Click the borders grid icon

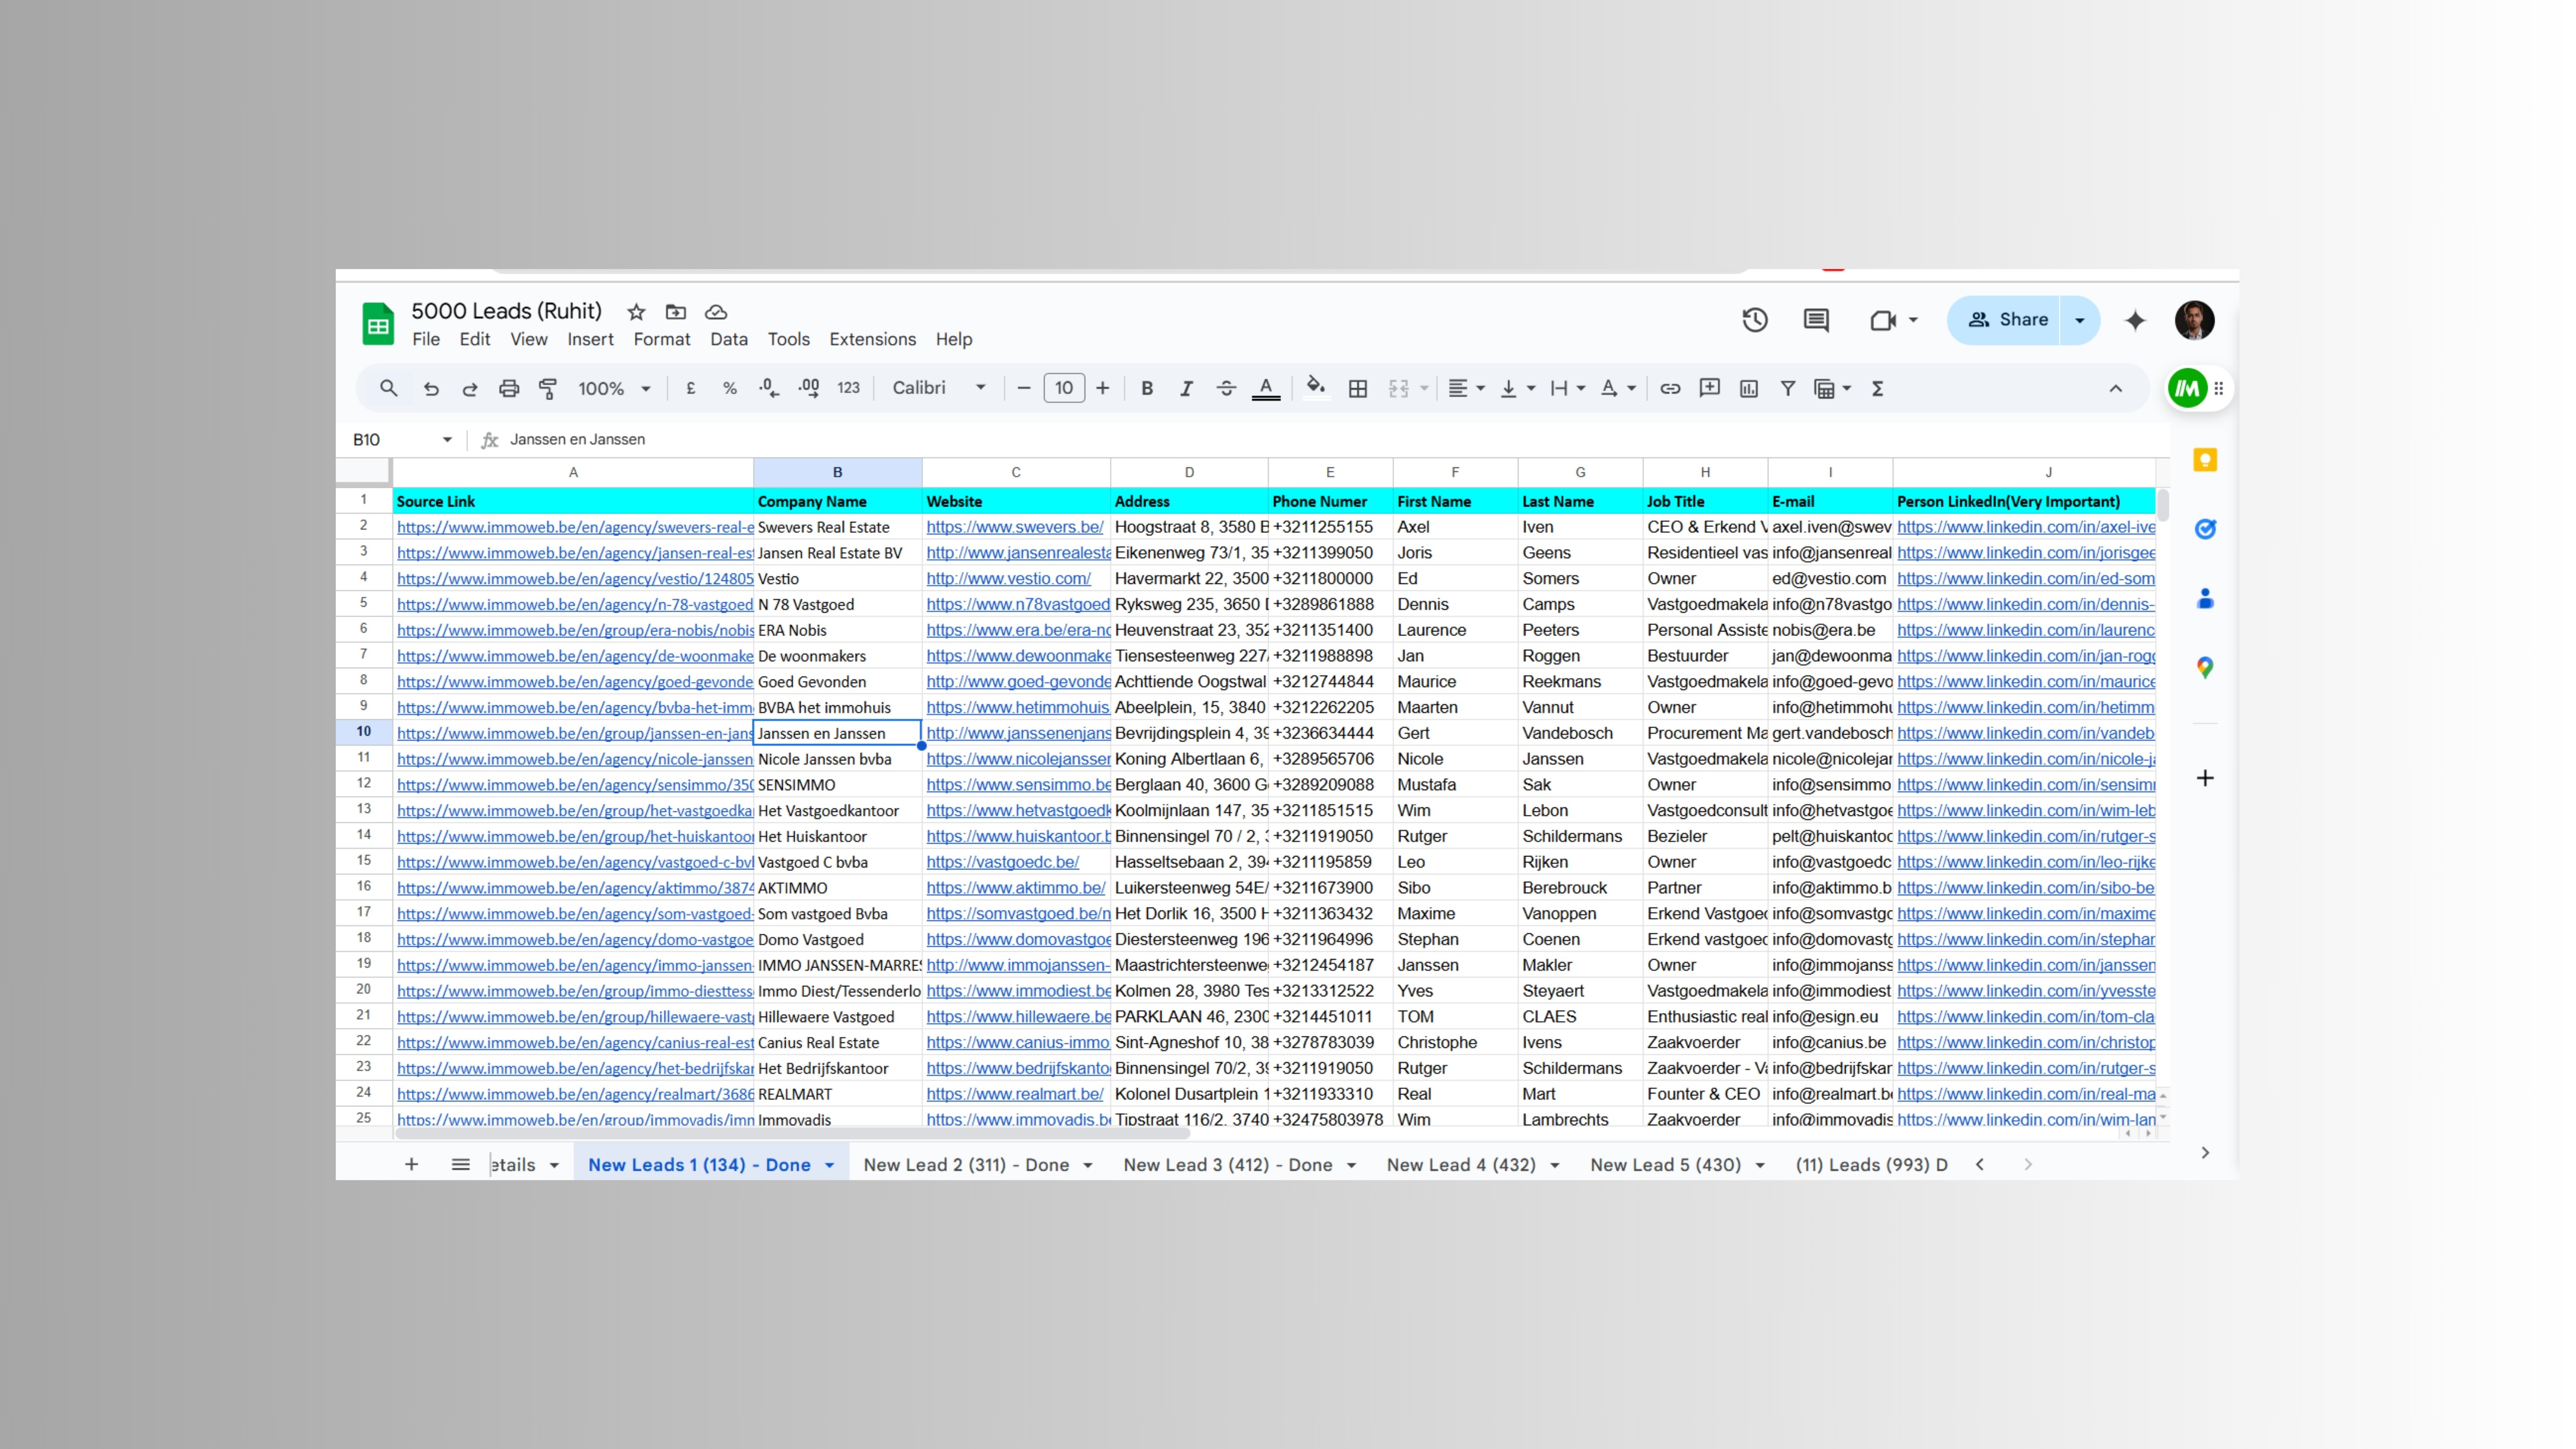coord(1357,388)
